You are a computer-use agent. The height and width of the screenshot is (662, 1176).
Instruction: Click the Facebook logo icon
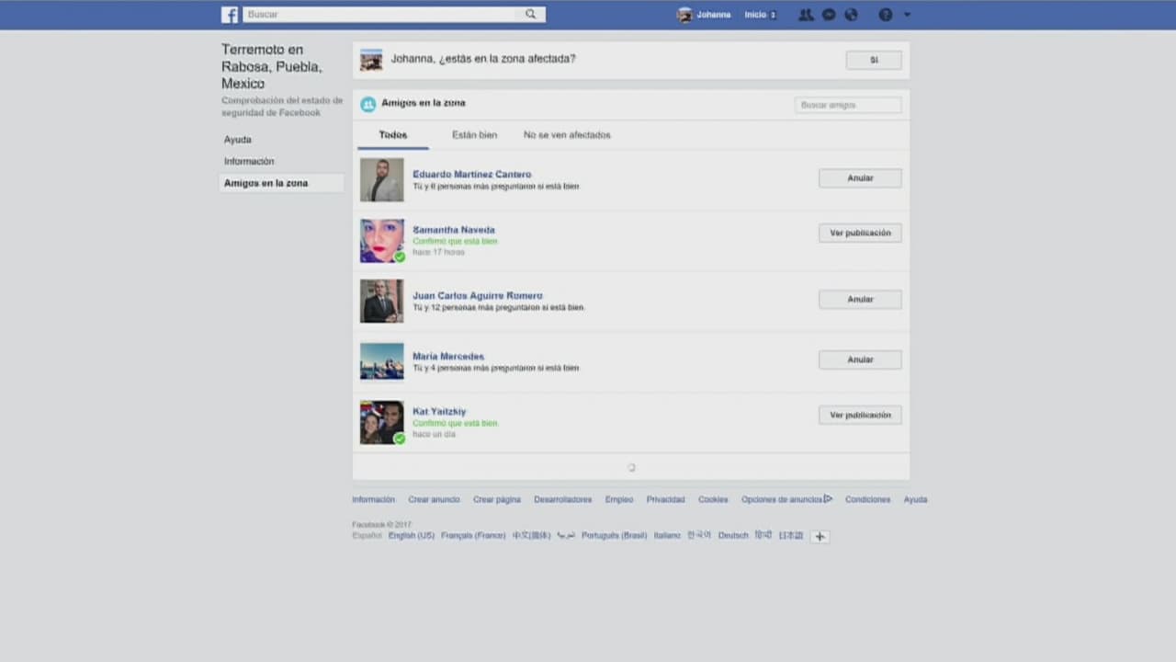[230, 15]
